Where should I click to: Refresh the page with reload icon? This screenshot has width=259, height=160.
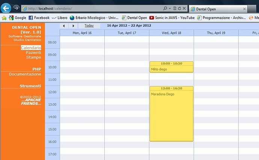tap(179, 8)
